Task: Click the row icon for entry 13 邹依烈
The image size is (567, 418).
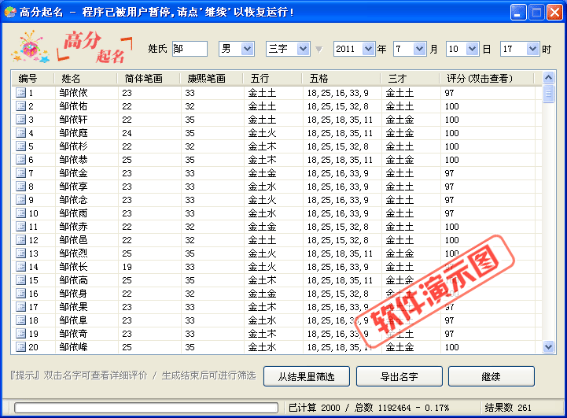Action: point(21,253)
